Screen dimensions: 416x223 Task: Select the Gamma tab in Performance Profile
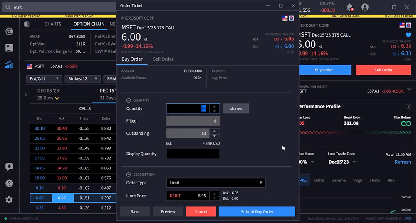[x=339, y=180]
